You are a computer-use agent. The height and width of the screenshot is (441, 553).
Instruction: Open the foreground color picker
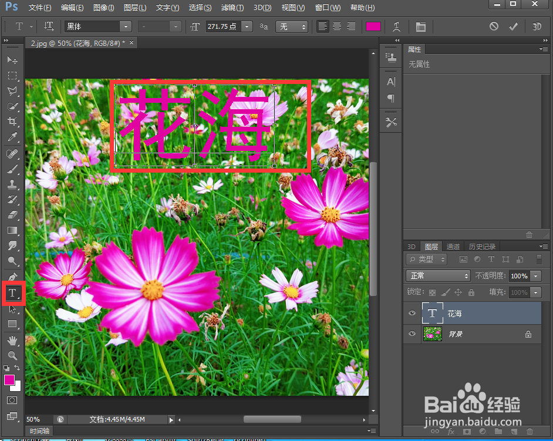coord(9,380)
